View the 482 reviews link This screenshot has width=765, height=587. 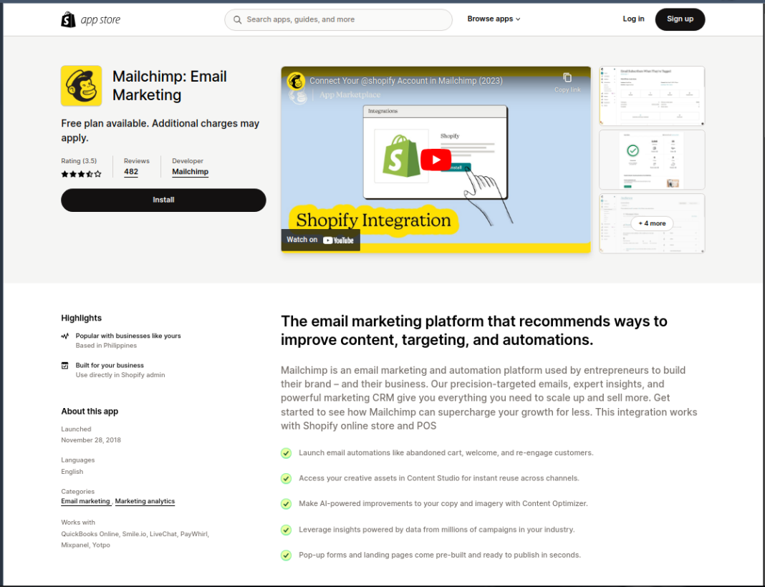pyautogui.click(x=130, y=171)
